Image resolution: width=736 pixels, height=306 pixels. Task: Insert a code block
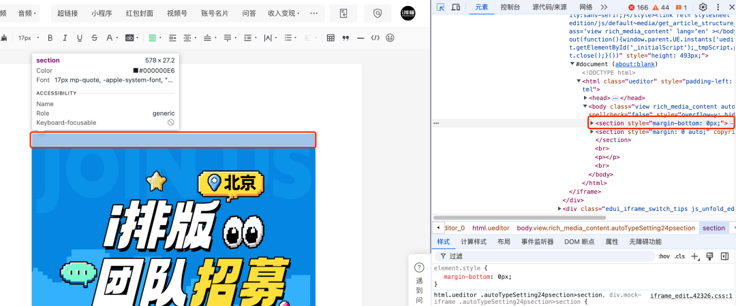(x=375, y=38)
